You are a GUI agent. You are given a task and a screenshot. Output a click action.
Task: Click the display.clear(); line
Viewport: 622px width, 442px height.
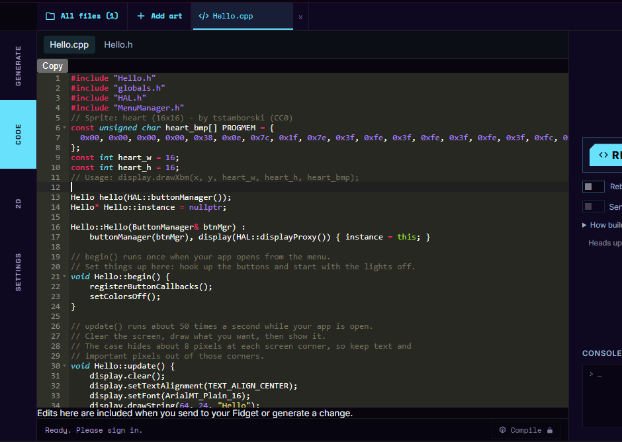[x=127, y=376]
